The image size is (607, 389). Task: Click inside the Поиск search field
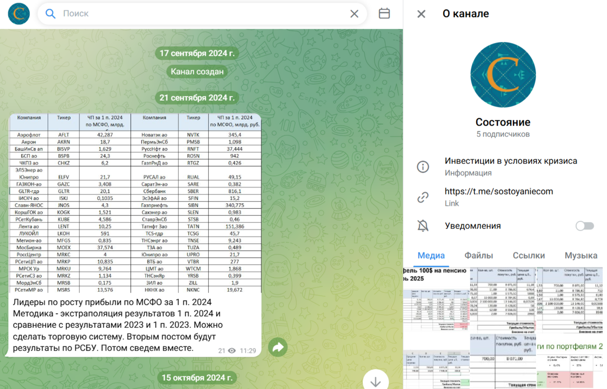coord(201,14)
